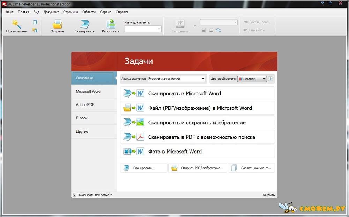Screen dimensions: 349x217
Task: Uncheck Показывать при запуске checkbox
Action: click(75, 195)
